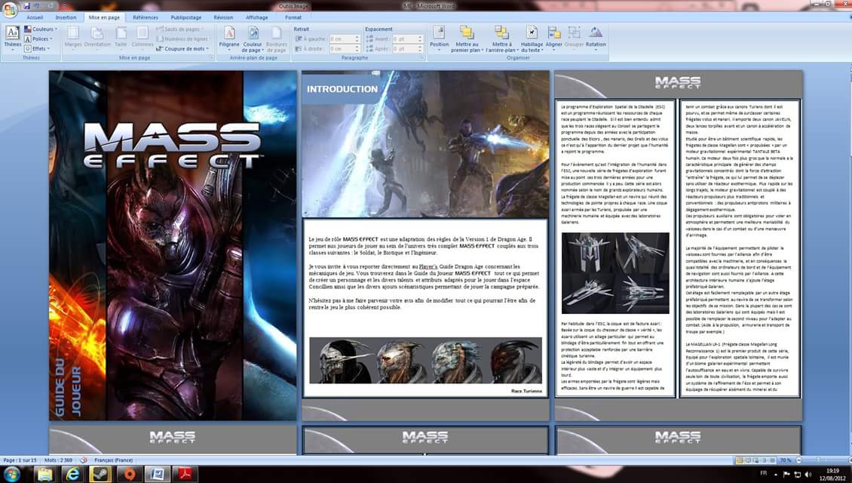
Task: Open the Rotation menu
Action: [x=596, y=37]
